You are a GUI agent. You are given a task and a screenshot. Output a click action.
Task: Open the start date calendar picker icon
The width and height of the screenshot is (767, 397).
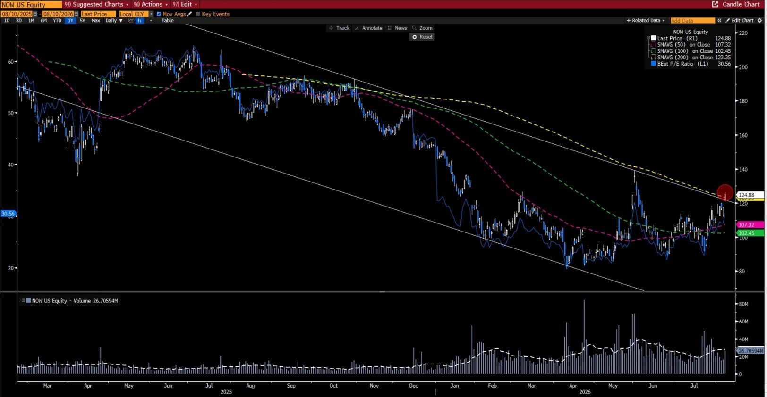[x=35, y=14]
